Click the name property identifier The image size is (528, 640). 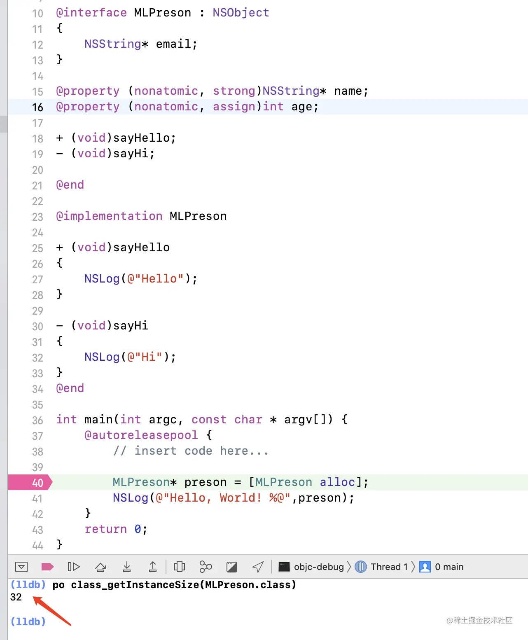(348, 91)
